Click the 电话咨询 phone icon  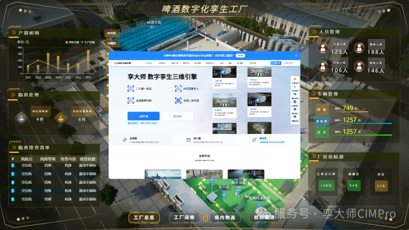[295, 87]
